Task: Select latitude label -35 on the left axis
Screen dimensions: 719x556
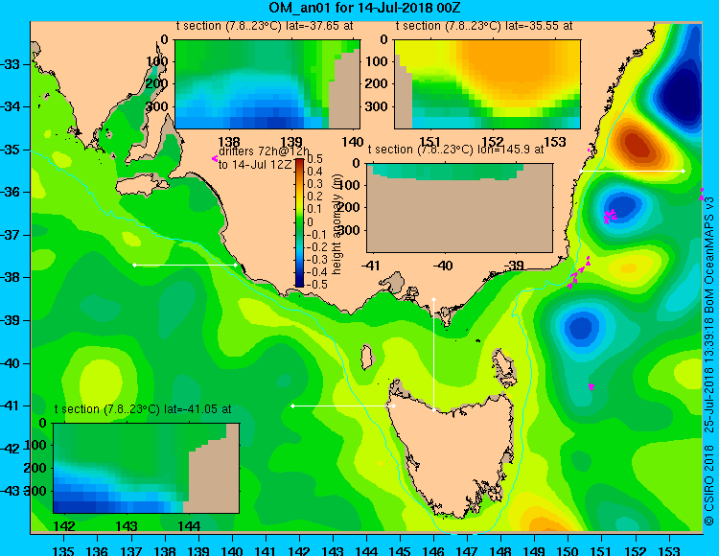Action: 10,150
